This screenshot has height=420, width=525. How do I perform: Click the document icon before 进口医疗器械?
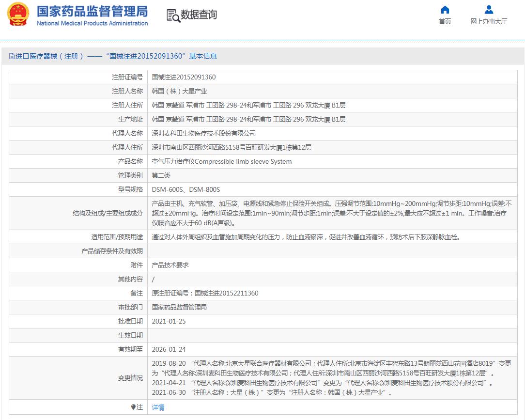[x=12, y=56]
